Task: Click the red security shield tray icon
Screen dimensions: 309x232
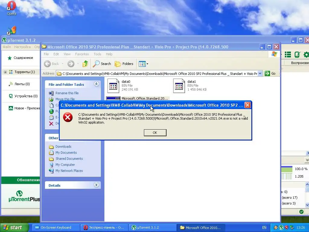Action: 287,227
